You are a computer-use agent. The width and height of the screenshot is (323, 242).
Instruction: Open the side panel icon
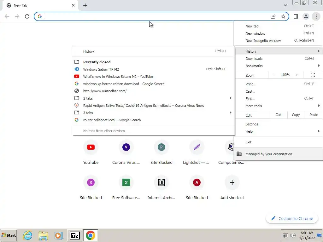296,16
